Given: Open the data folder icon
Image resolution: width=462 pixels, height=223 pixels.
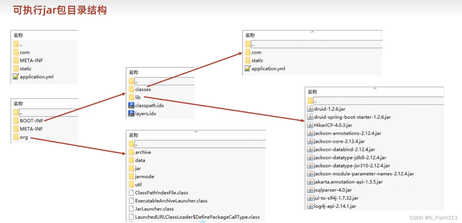Looking at the screenshot, I should (x=131, y=160).
